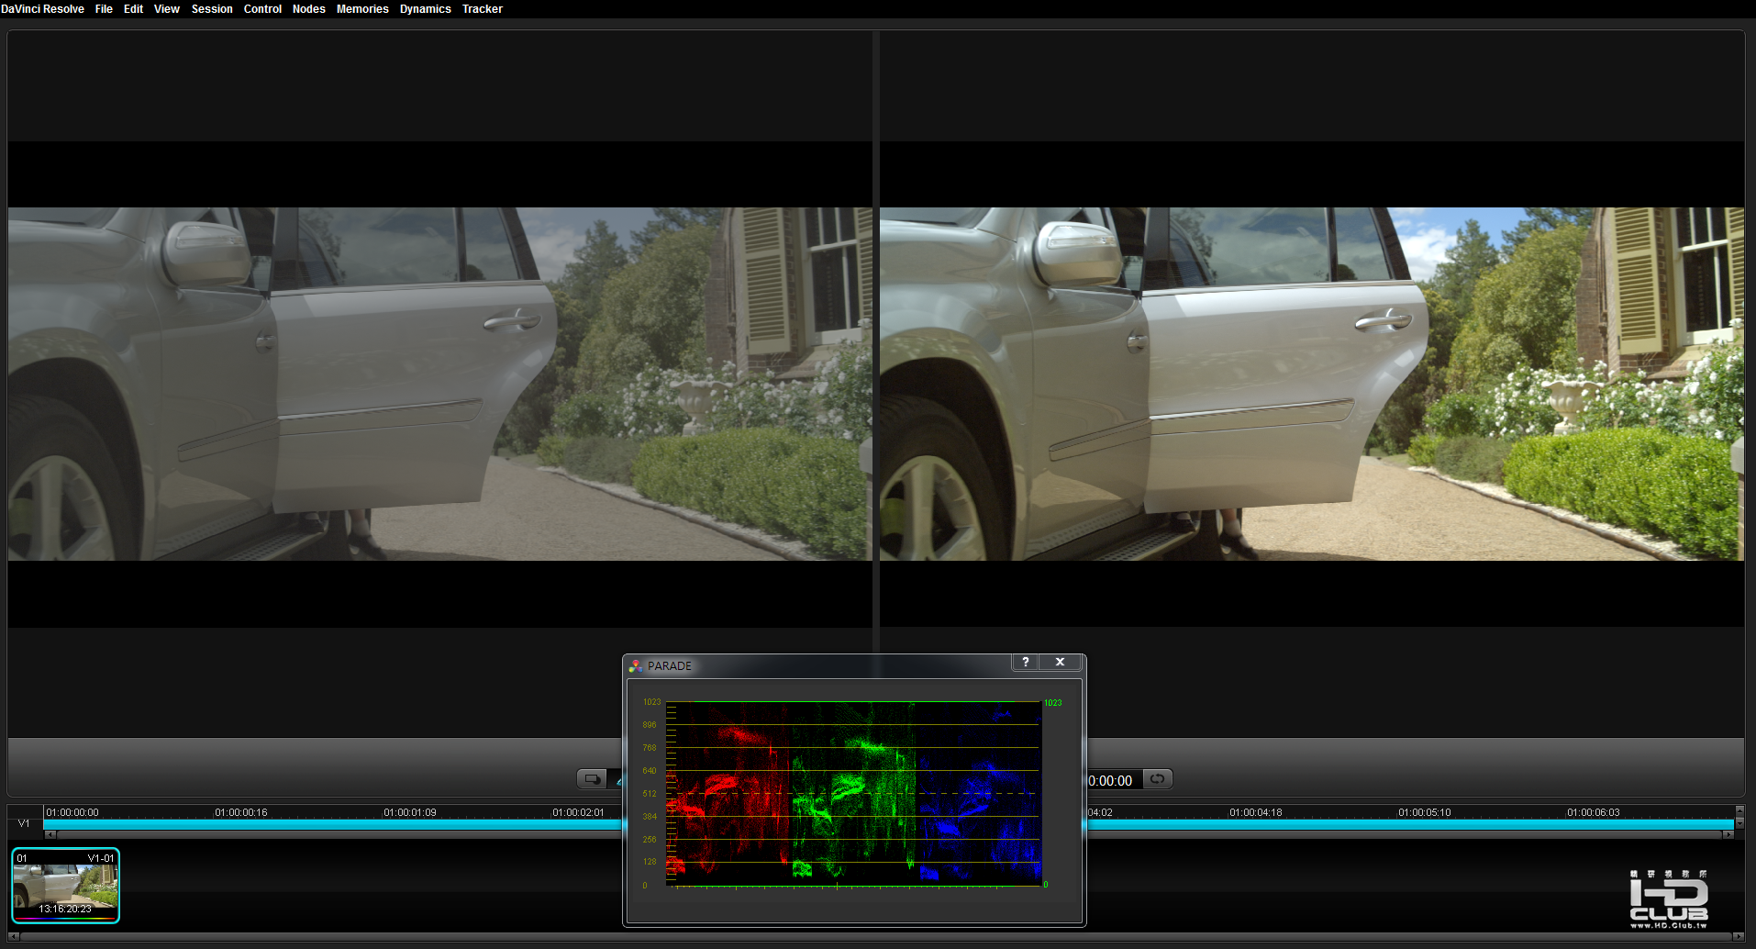Click the green 1023 label on scope right

pos(1053,703)
